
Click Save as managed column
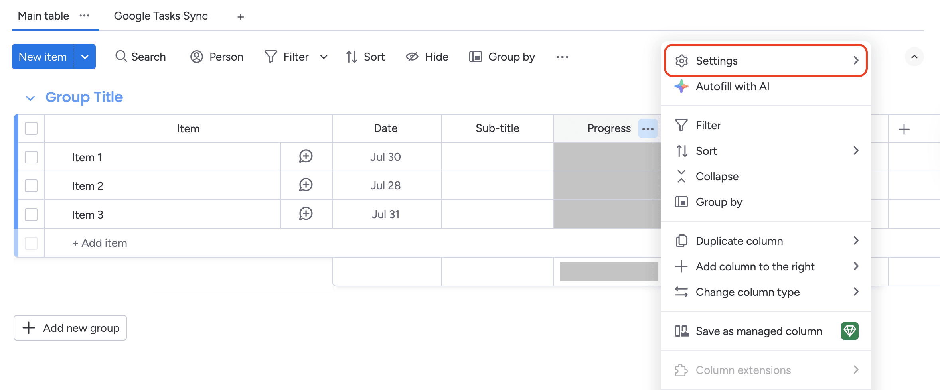(x=766, y=331)
